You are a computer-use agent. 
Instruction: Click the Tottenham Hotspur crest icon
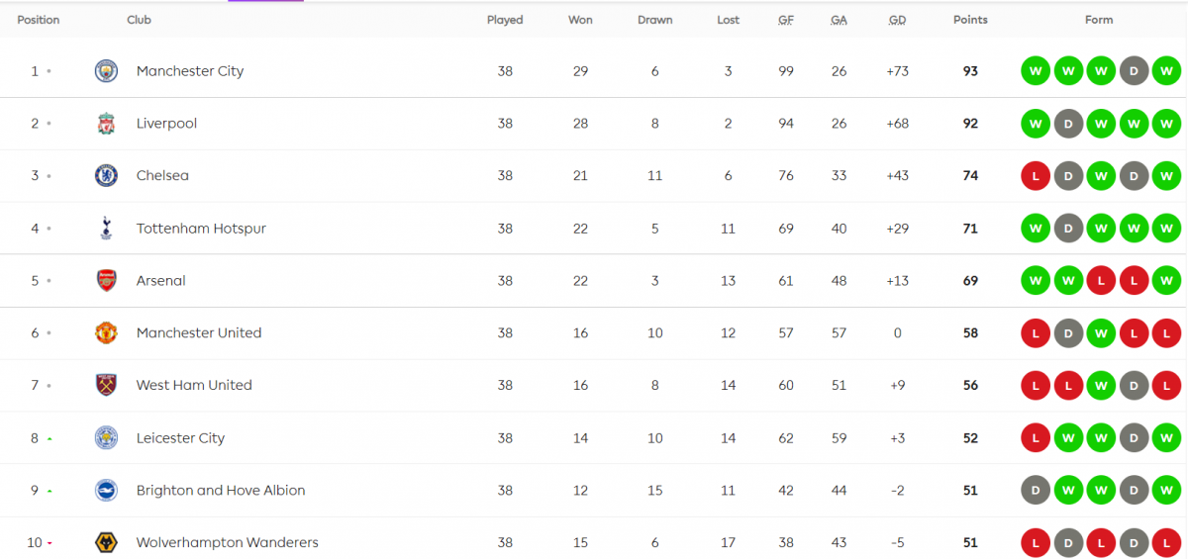[106, 229]
